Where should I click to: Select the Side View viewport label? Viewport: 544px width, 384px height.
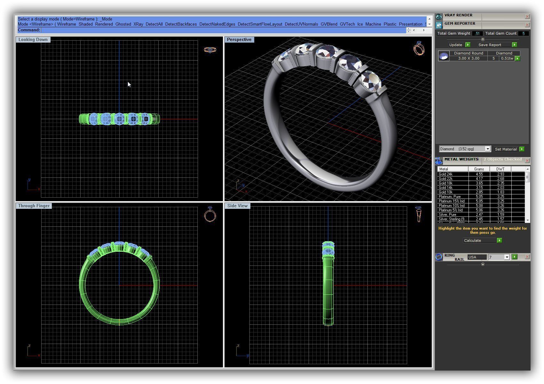pos(237,206)
